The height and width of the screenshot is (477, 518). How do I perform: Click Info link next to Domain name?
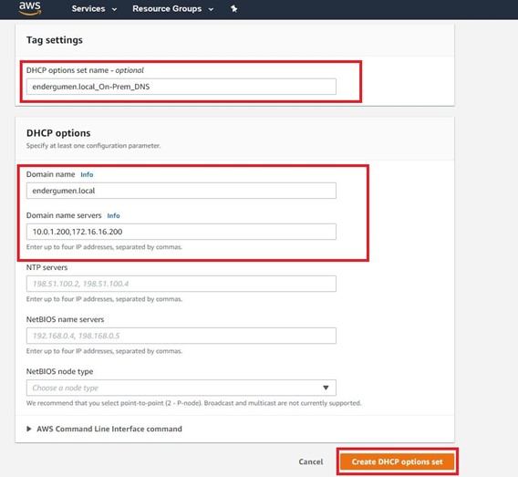[x=87, y=175]
